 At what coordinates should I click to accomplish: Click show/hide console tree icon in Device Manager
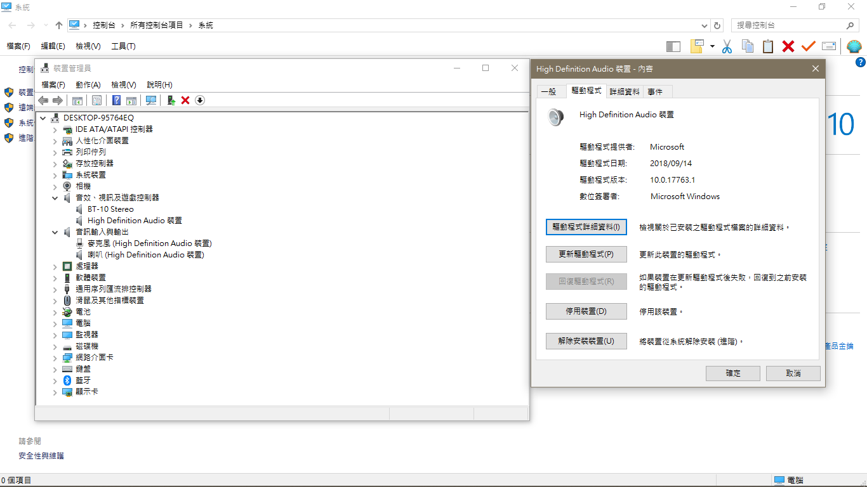pos(77,100)
